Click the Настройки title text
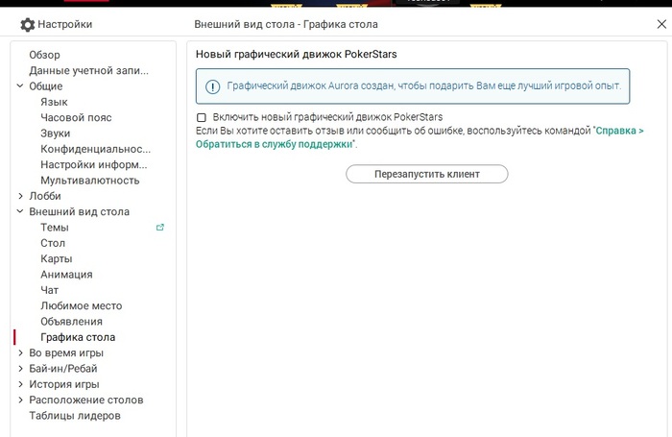The image size is (672, 437). [x=65, y=24]
